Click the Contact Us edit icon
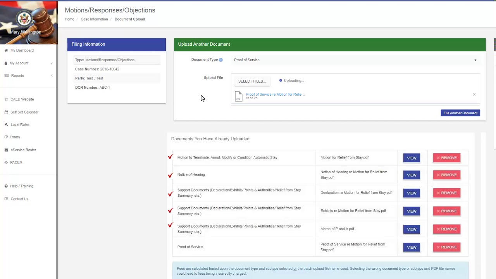 (x=6, y=199)
